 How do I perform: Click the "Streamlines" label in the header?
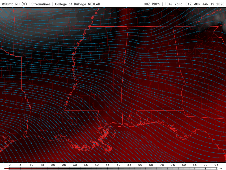[41, 4]
